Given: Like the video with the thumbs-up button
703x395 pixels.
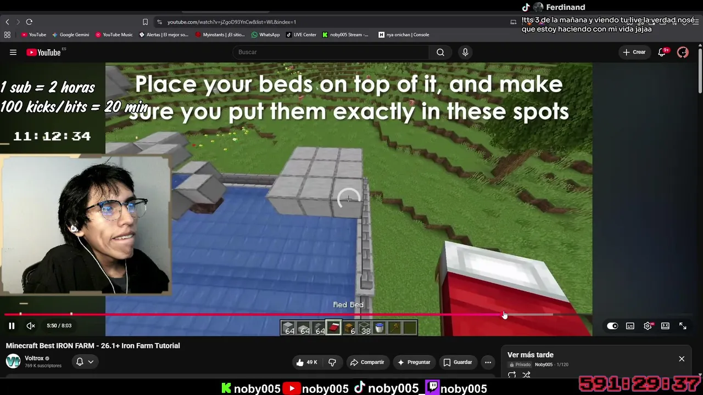Looking at the screenshot, I should pos(306,362).
